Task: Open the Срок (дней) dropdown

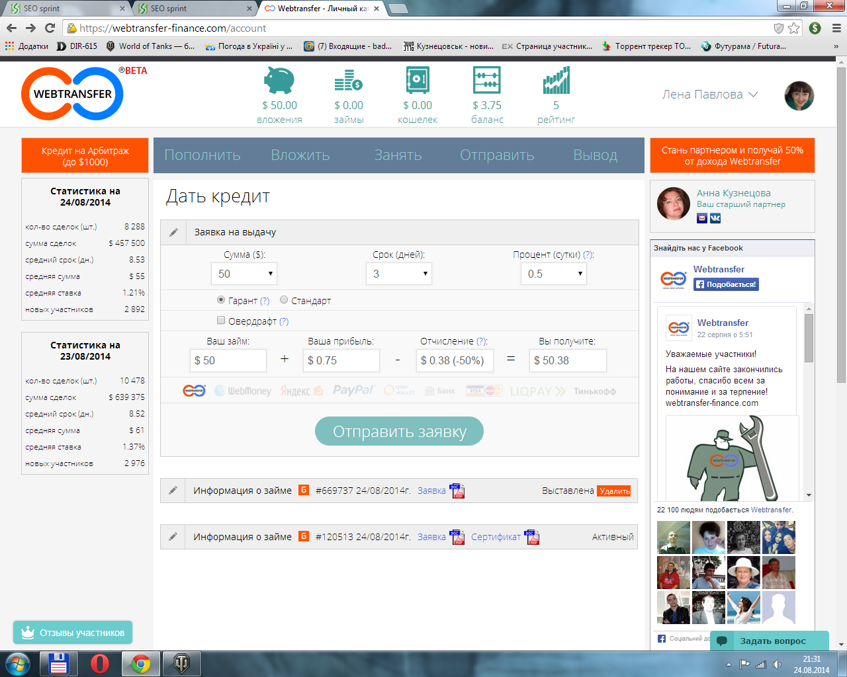Action: (x=398, y=274)
